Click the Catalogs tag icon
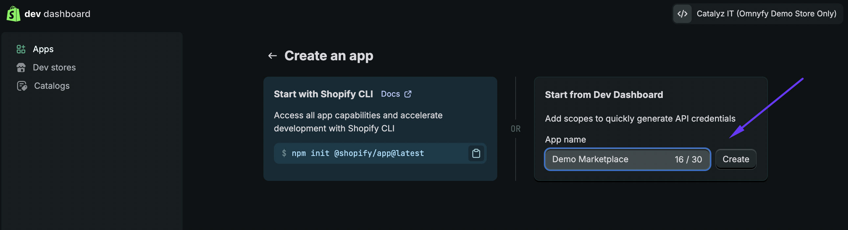The image size is (848, 230). (x=22, y=86)
